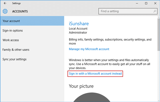Open Work access section
Image resolution: width=160 pixels, height=102 pixels.
32,40
